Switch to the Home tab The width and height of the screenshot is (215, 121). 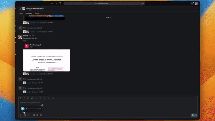coord(21,13)
